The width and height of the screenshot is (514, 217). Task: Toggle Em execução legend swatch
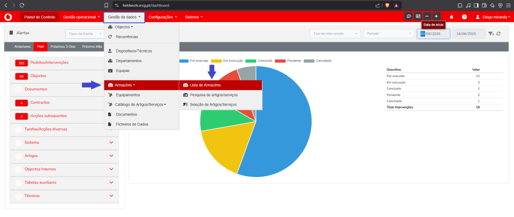[216, 61]
